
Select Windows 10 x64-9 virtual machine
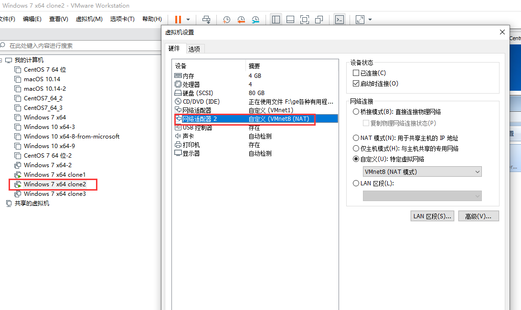pyautogui.click(x=49, y=146)
